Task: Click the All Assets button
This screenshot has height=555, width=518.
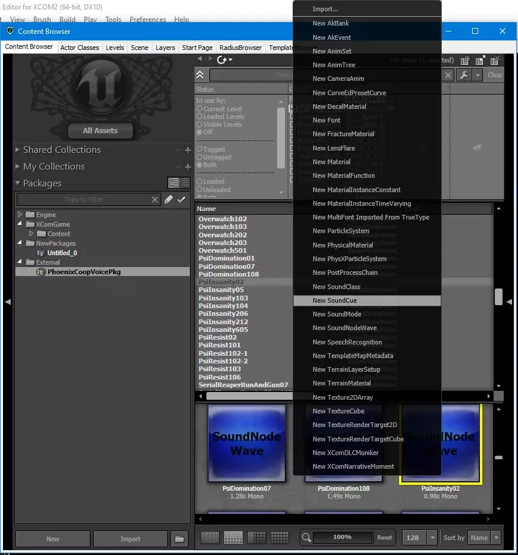Action: pyautogui.click(x=101, y=131)
